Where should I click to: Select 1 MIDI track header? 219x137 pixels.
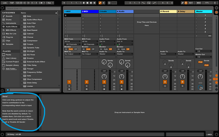[x=72, y=11]
